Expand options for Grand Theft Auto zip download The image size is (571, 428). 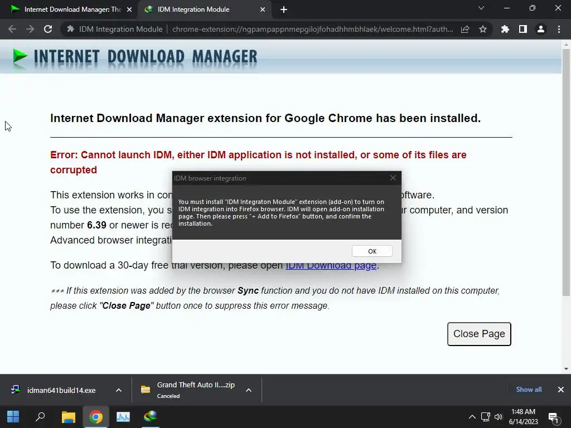click(x=249, y=390)
